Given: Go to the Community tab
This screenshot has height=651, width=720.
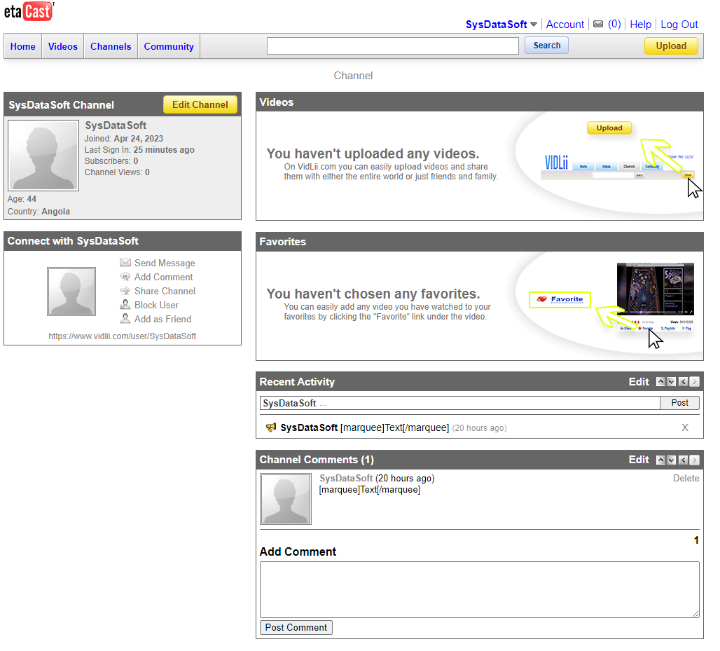Looking at the screenshot, I should tap(169, 46).
